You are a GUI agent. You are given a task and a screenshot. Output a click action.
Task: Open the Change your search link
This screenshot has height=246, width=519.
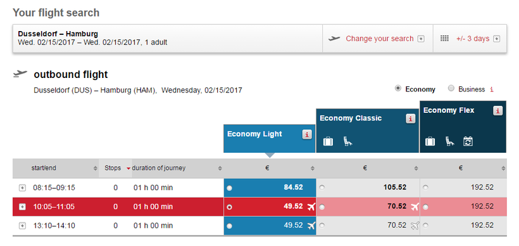[x=379, y=39]
